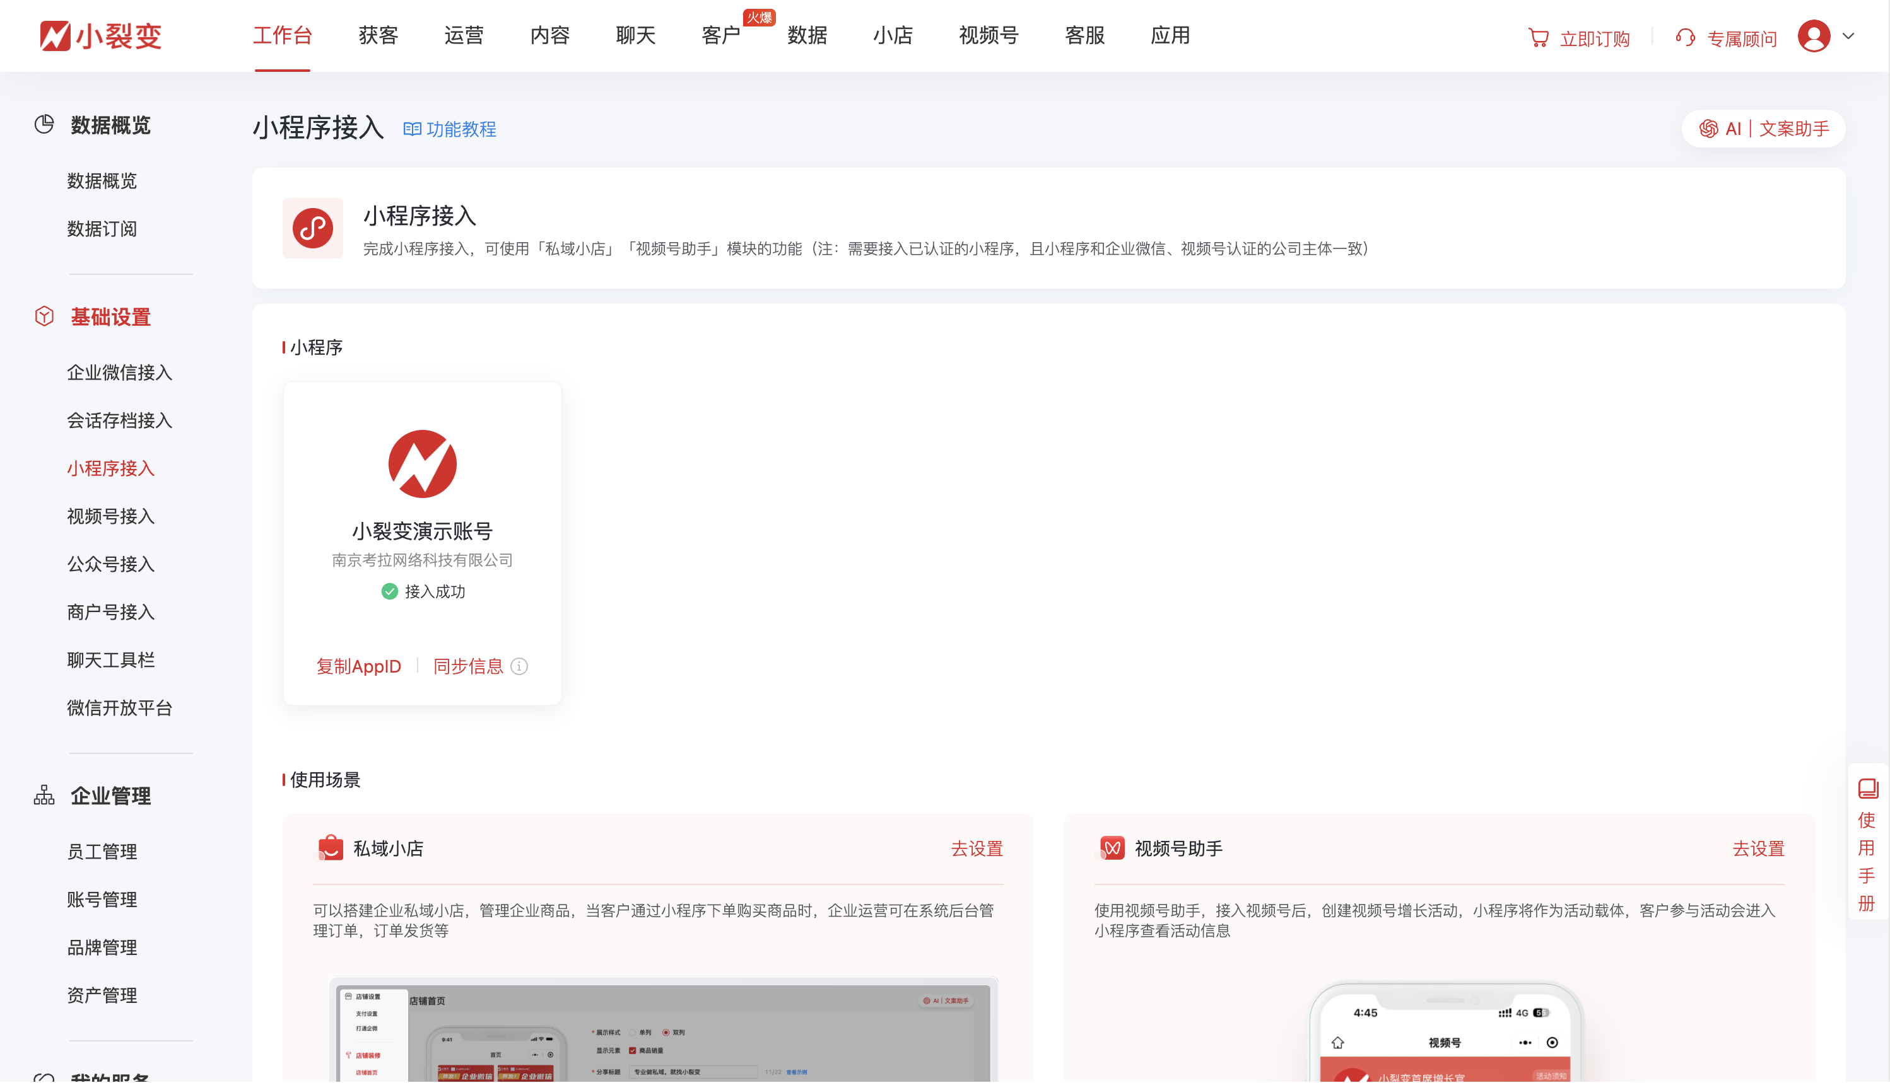Click the 小裂变 logo

[100, 35]
